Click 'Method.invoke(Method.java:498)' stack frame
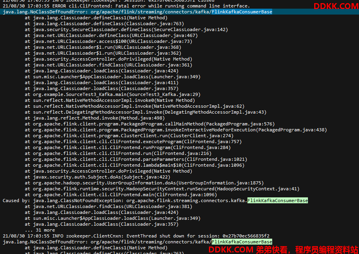359x254 pixels. (x=95, y=118)
